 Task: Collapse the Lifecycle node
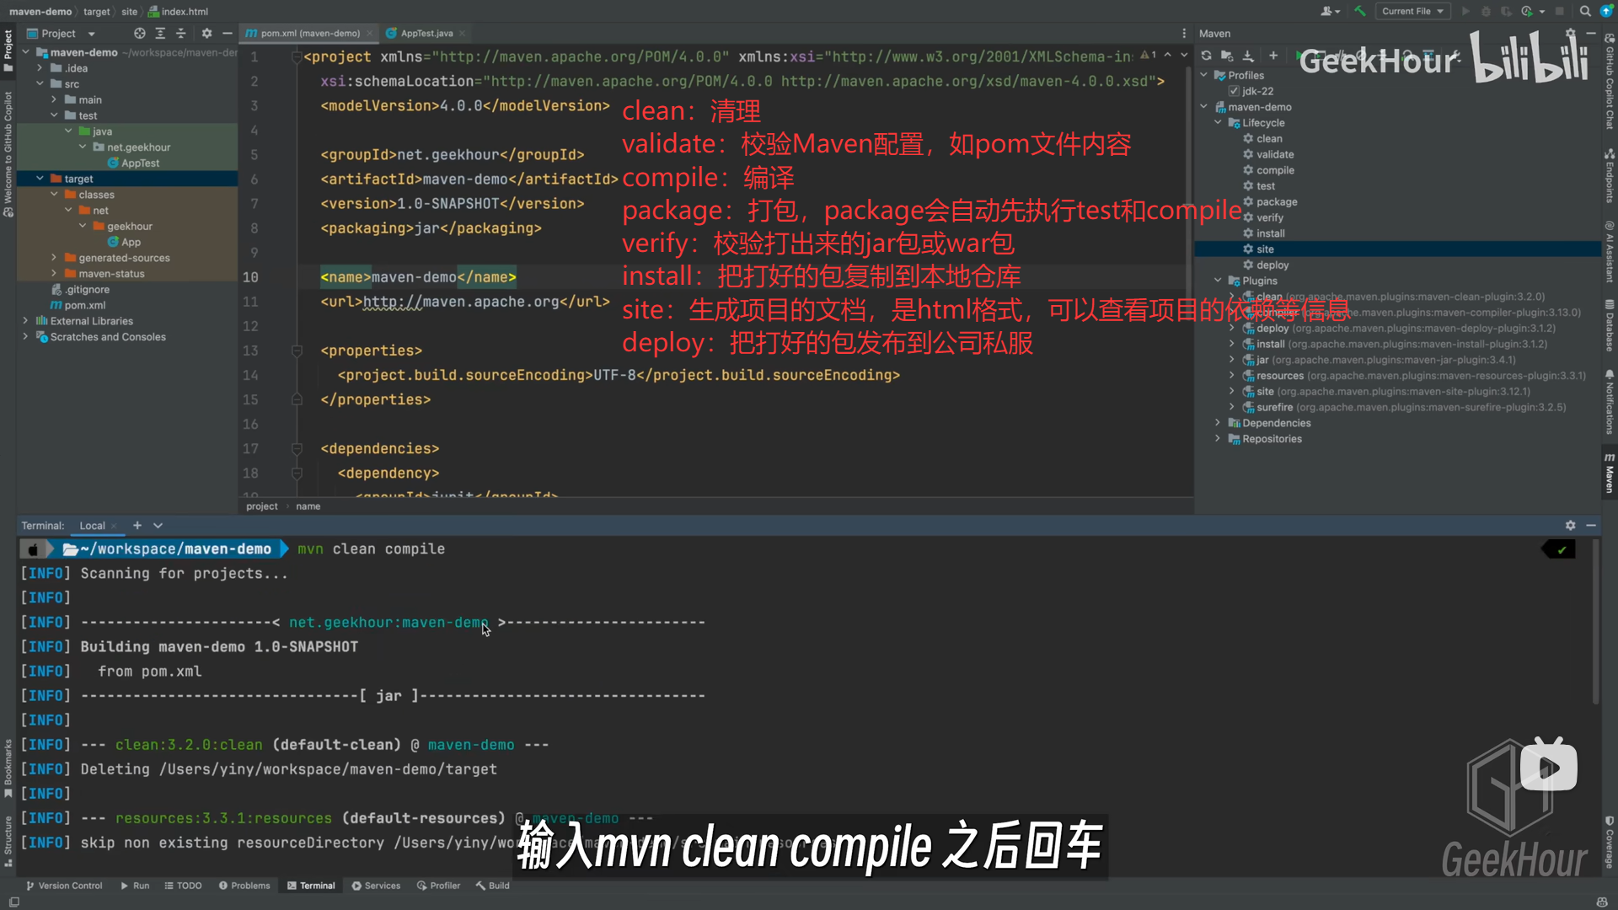[1217, 122]
